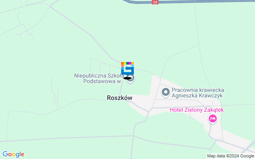Click the Google logo
The height and width of the screenshot is (159, 255).
[x=14, y=154]
